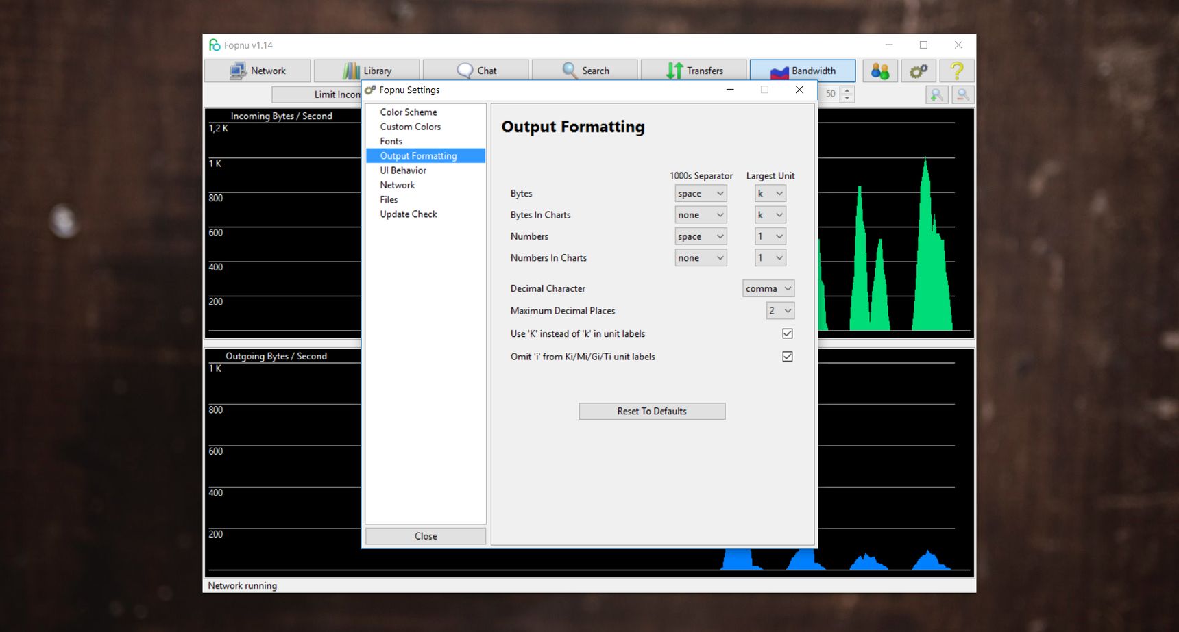
Task: Click Close button in settings dialog
Action: [426, 536]
